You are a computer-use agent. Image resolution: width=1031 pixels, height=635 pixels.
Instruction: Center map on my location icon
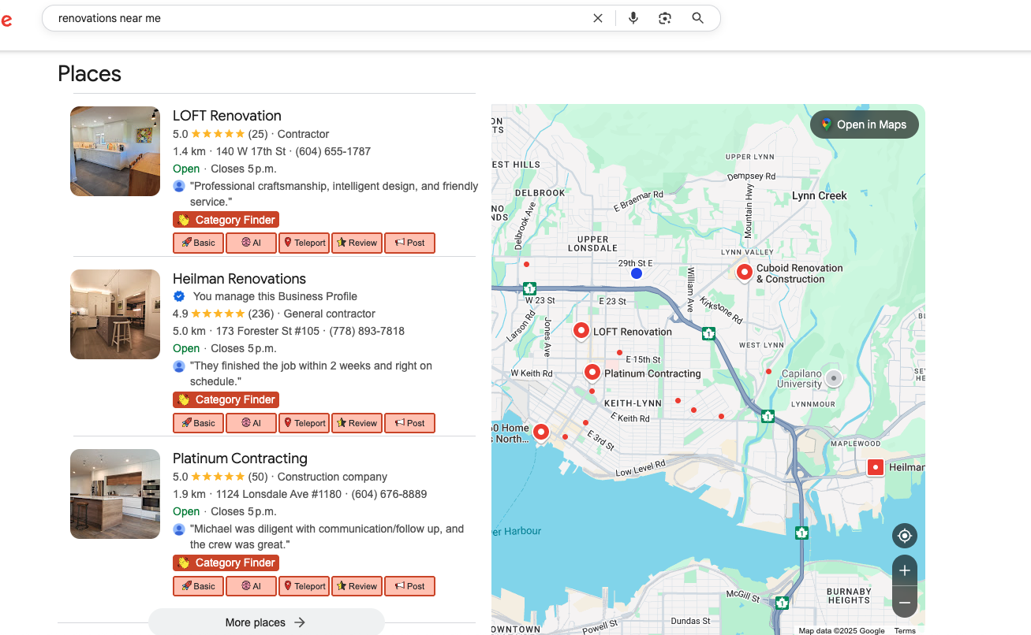(904, 536)
